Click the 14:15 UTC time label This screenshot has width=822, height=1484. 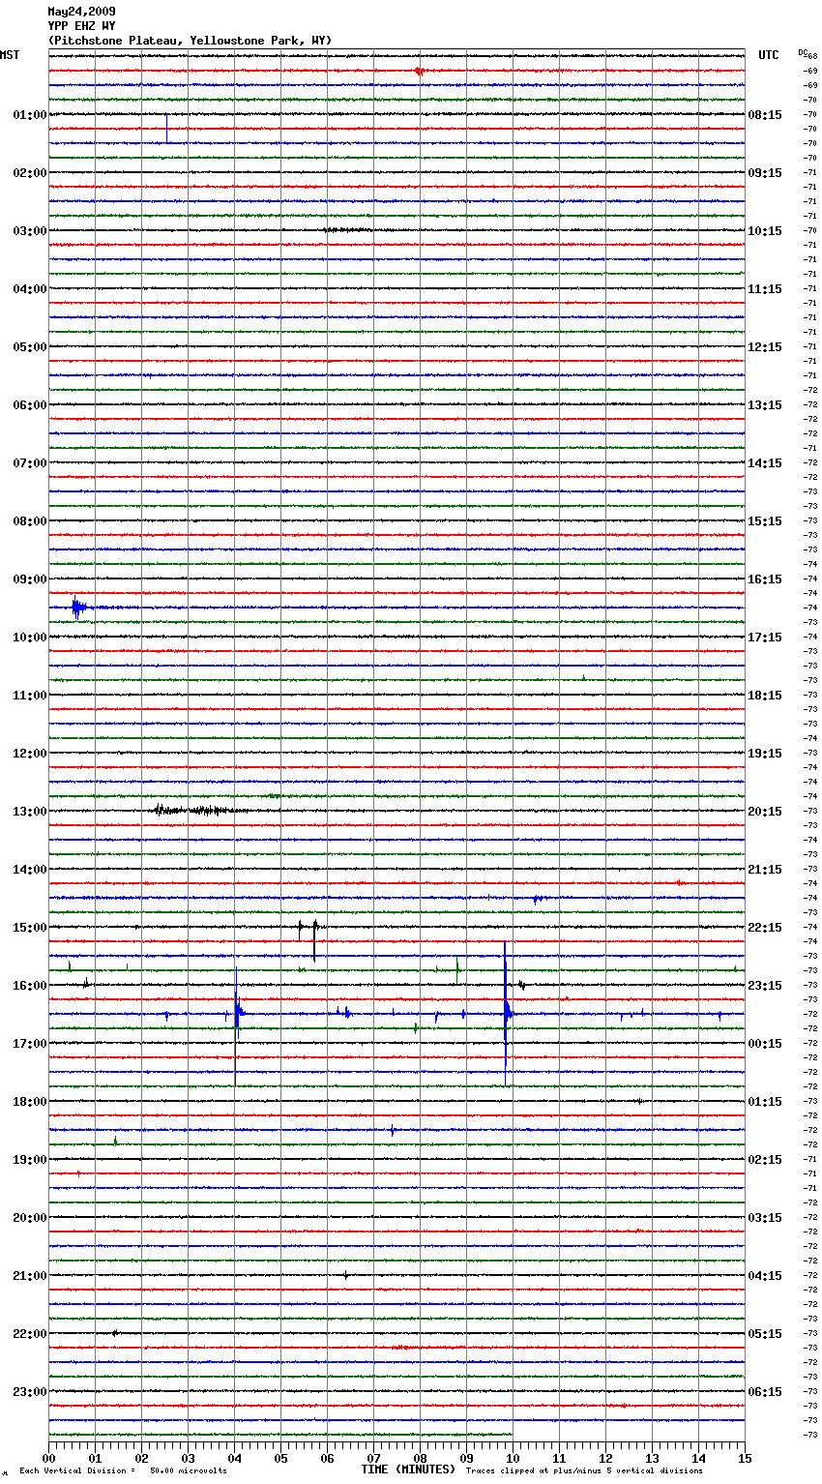[x=765, y=463]
